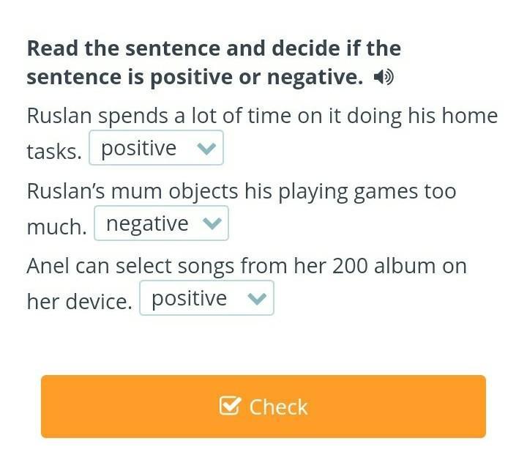Click the word 'positive' in the first dropdown
Viewport: 527px width, 452px height.
coord(139,148)
